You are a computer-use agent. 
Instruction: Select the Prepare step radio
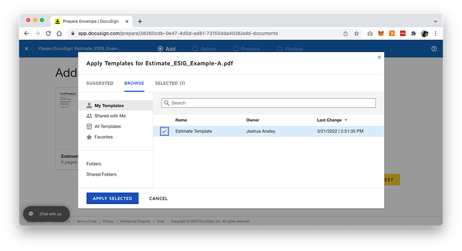(235, 49)
